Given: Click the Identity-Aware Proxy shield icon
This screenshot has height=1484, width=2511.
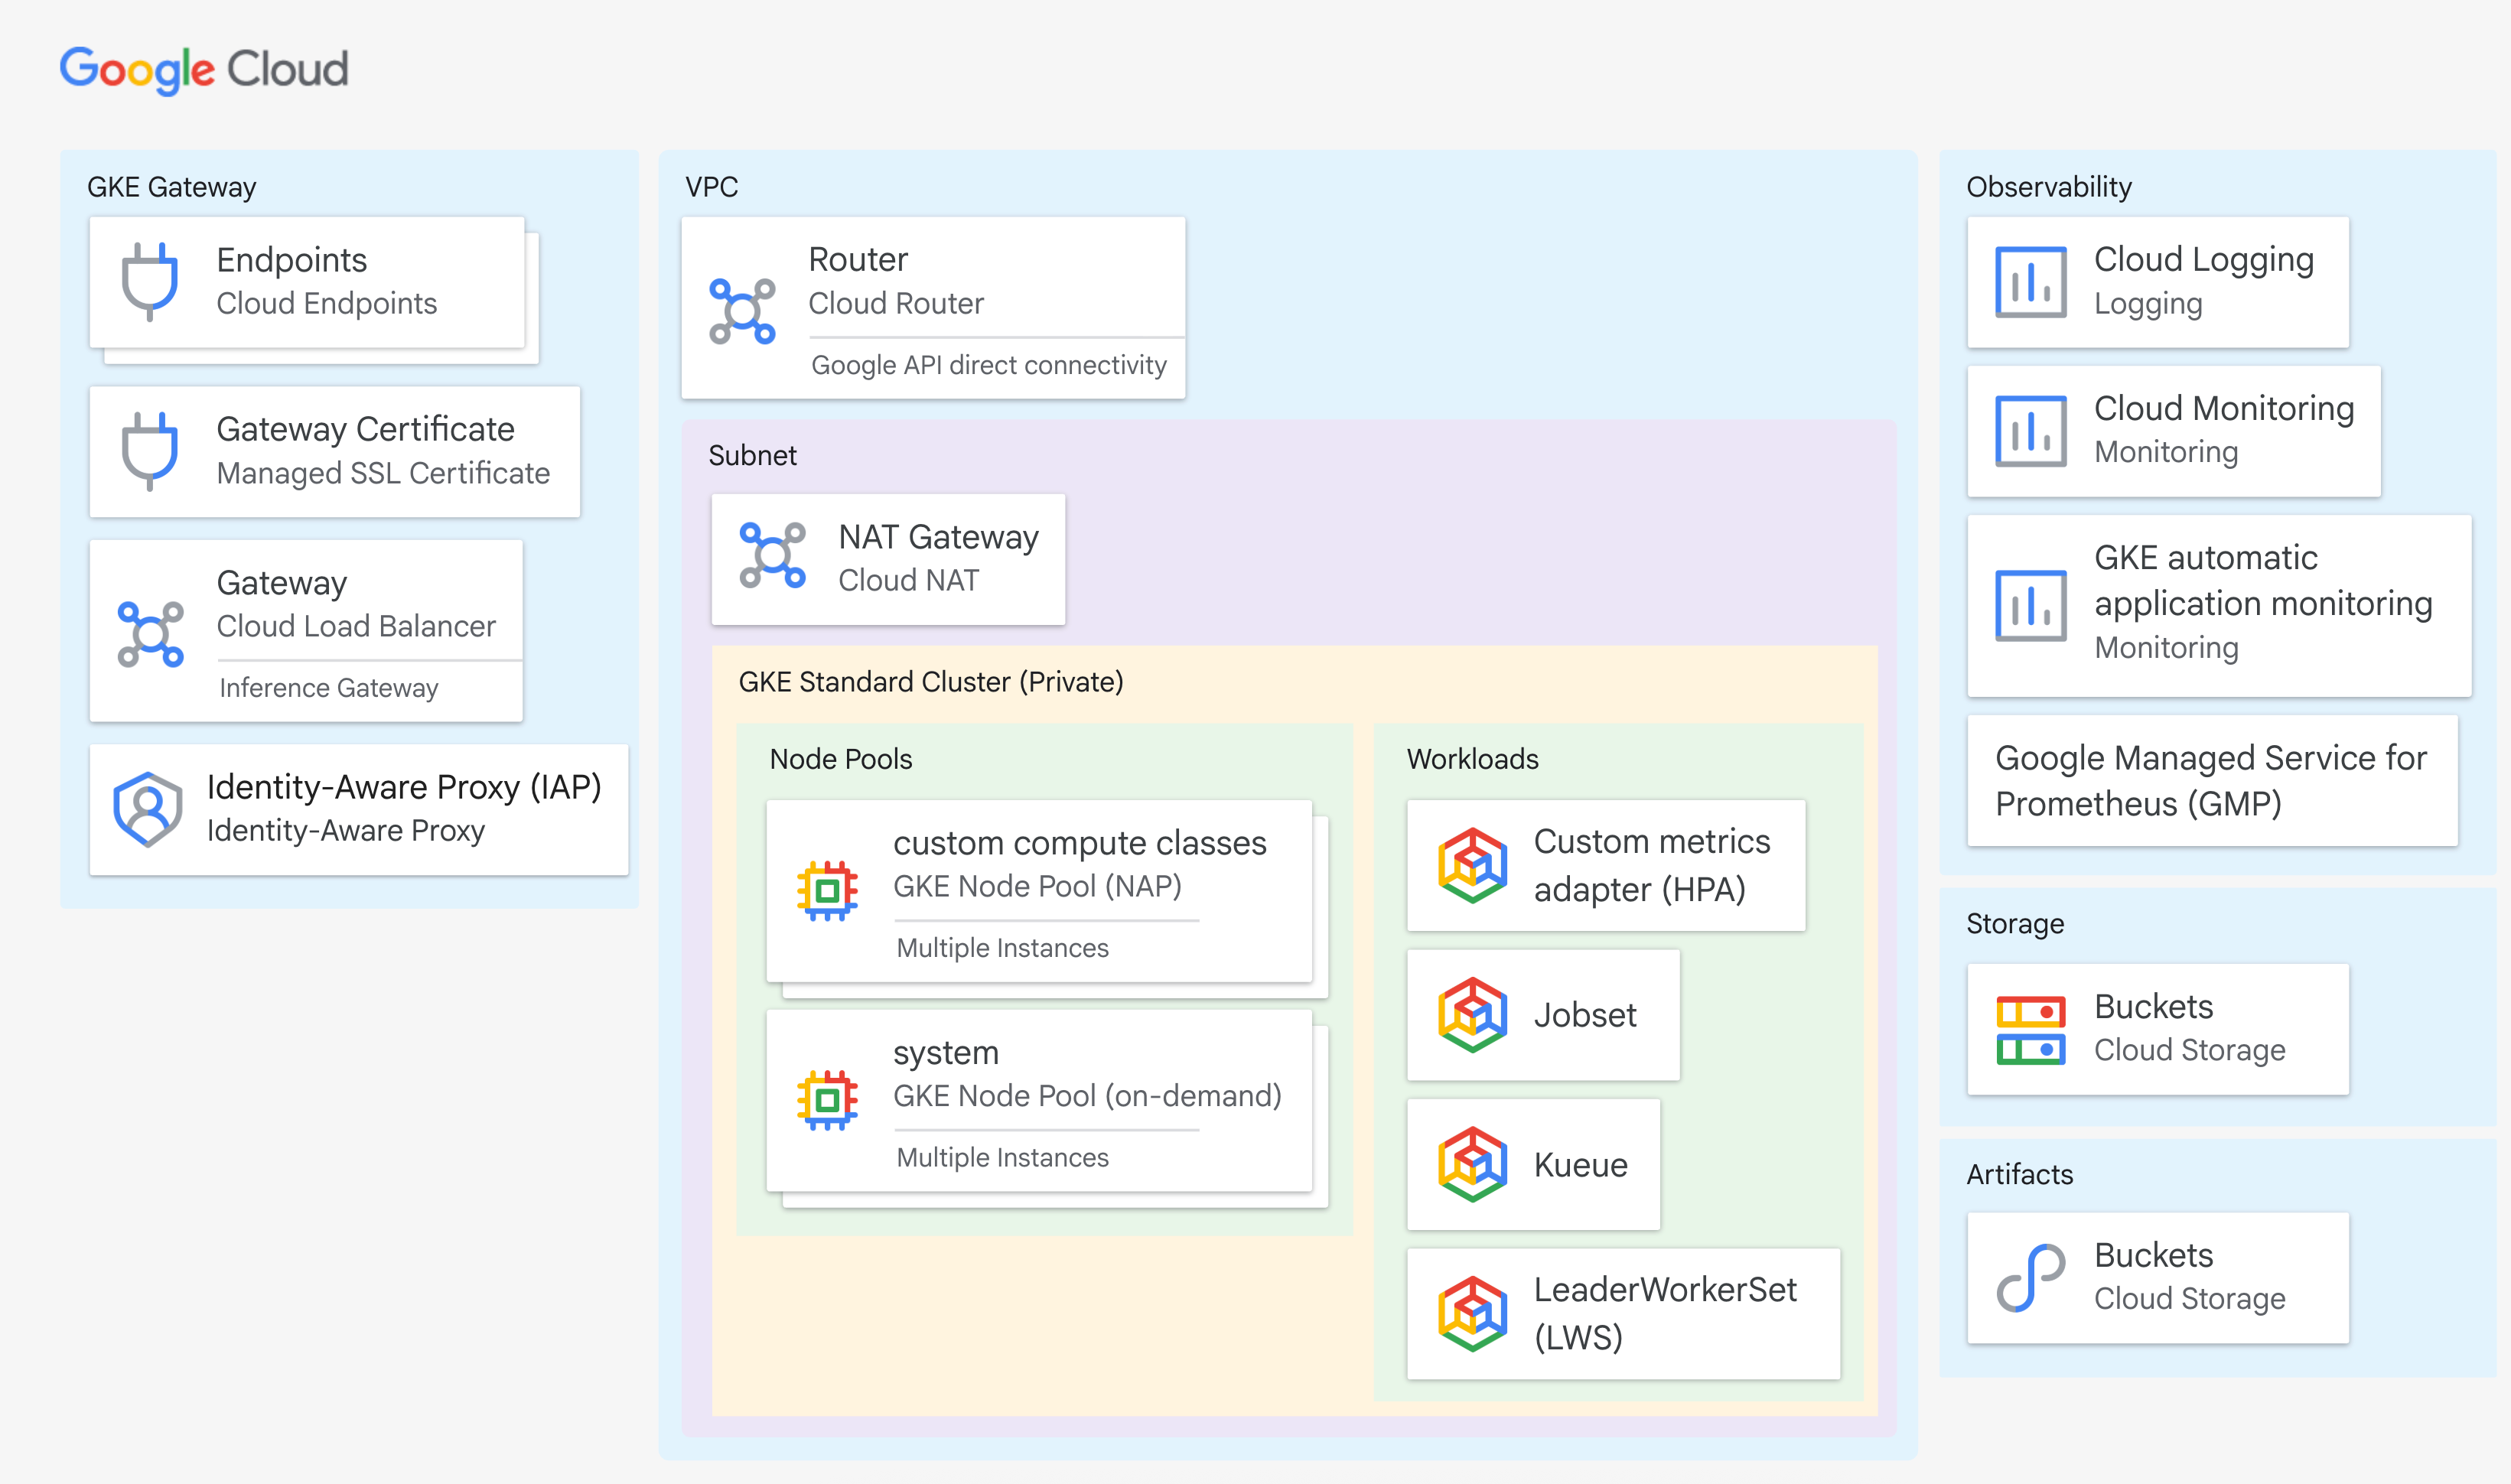Looking at the screenshot, I should pos(148,809).
